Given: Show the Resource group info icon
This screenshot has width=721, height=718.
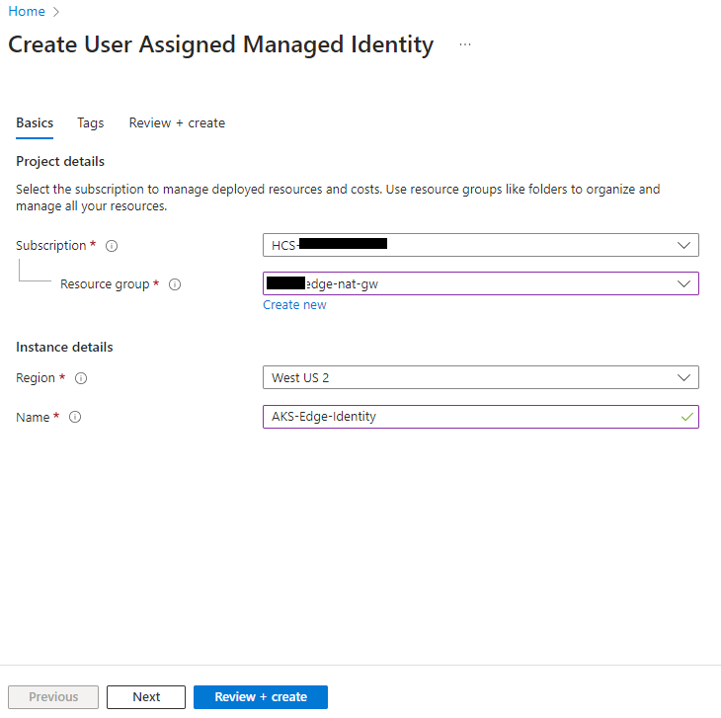Looking at the screenshot, I should coord(175,284).
